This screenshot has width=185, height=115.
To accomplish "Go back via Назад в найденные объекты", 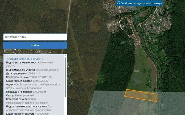I will (24, 59).
